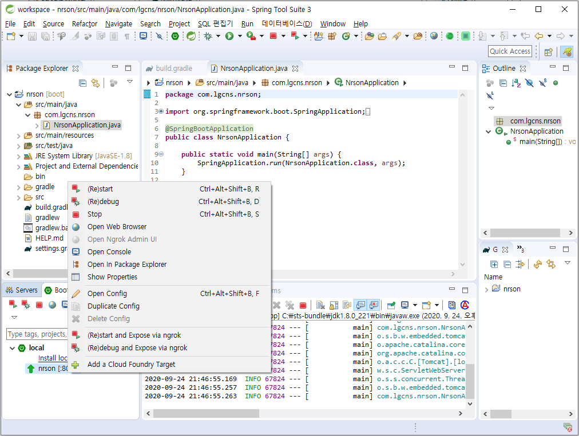Click the tags filter field in Boot Dashboard

coord(37,334)
